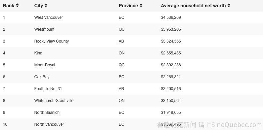Sort table by Rank column header

(x=9, y=6)
